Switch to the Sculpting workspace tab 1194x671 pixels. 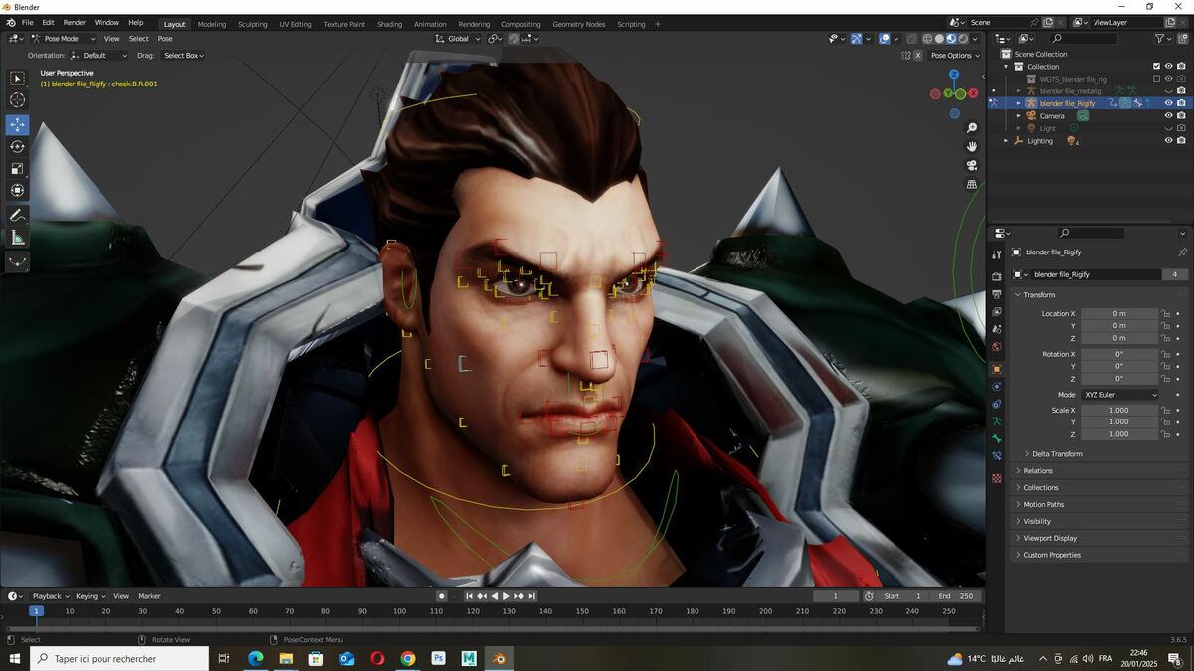(x=252, y=24)
